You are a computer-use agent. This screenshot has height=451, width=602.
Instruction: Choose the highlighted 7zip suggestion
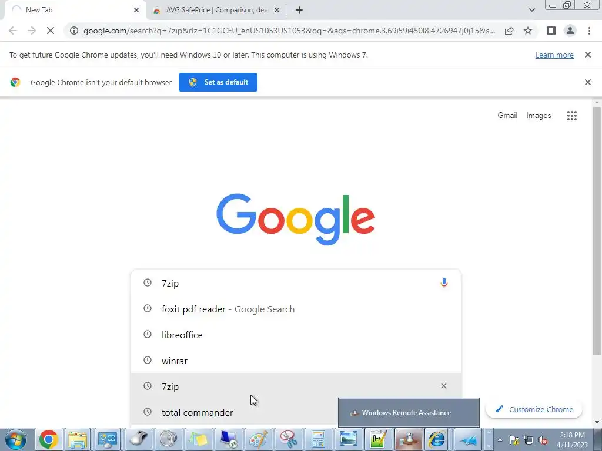click(296, 386)
